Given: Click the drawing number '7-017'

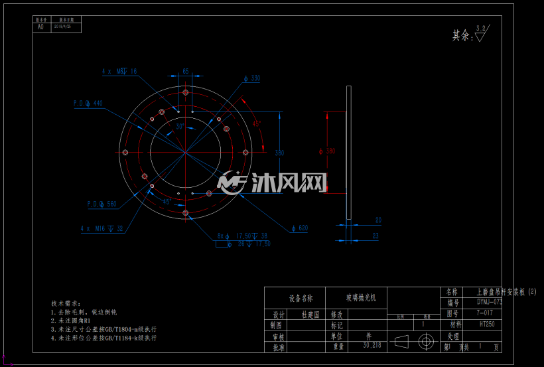Looking at the screenshot, I should coord(485,313).
